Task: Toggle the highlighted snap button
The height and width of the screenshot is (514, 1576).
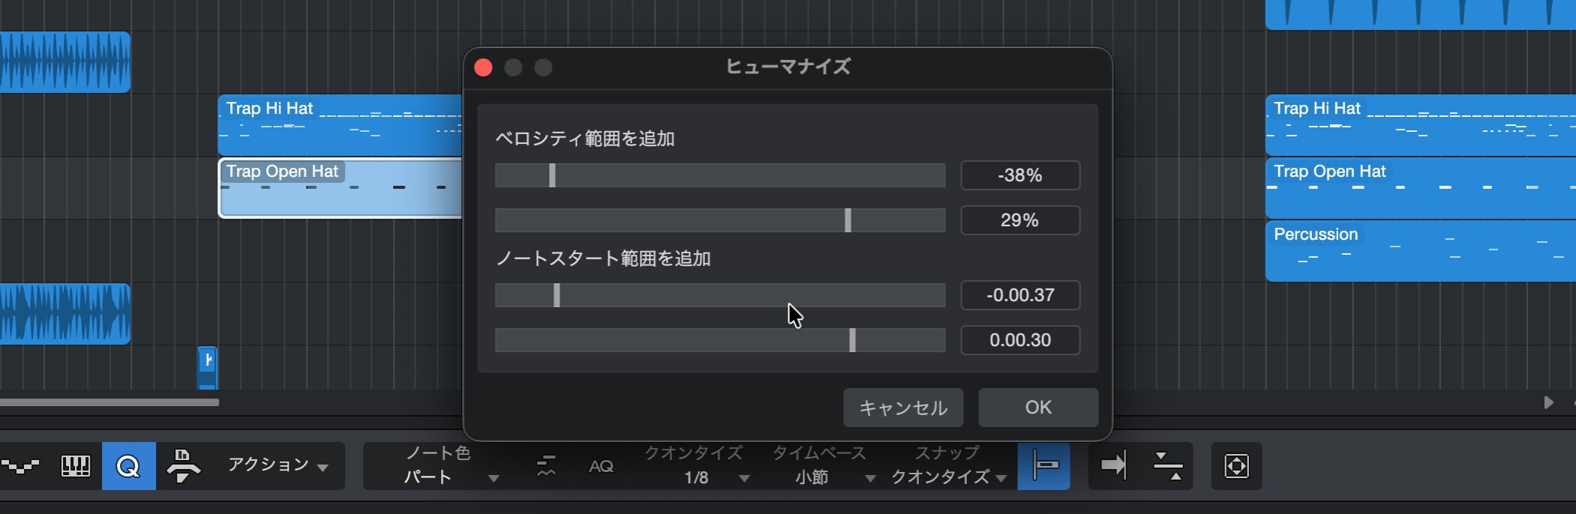Action: coord(1043,466)
